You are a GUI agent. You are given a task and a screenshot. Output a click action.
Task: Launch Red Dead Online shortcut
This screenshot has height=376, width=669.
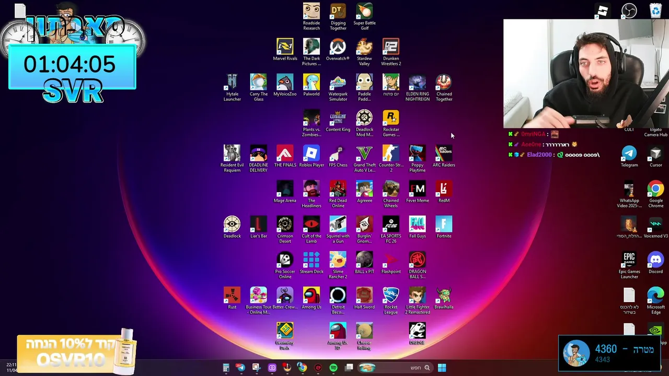[x=338, y=194]
